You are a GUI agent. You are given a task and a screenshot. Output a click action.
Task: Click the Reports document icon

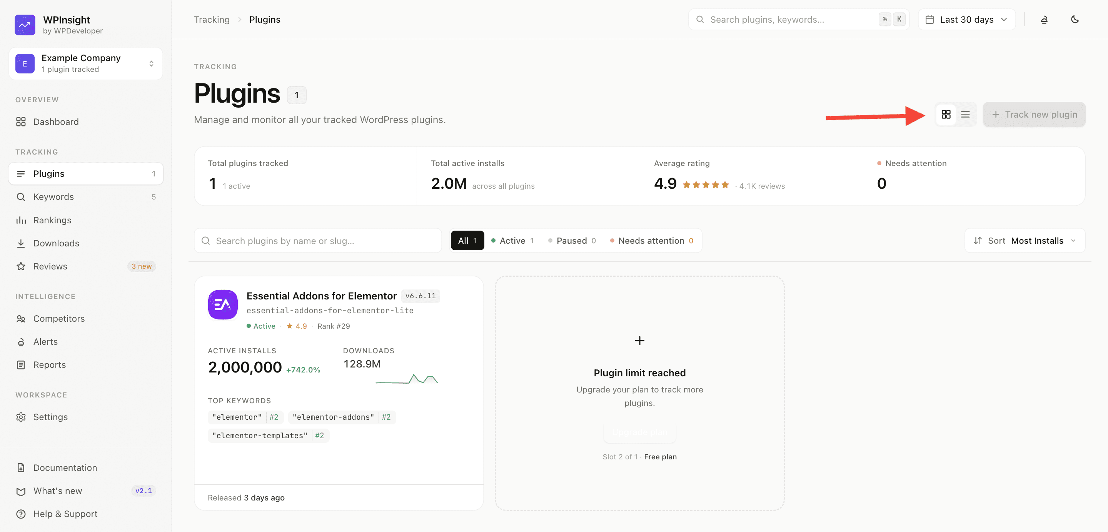click(21, 365)
